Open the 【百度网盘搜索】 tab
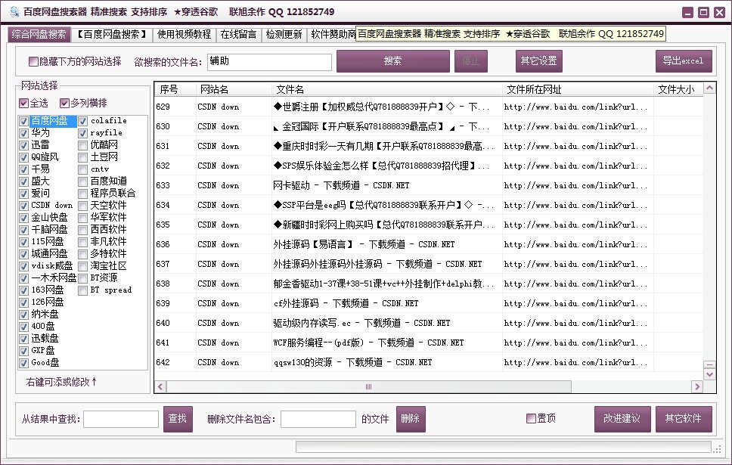 (112, 35)
